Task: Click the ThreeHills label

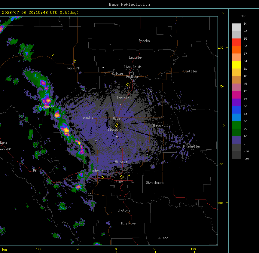Action: coord(161,126)
